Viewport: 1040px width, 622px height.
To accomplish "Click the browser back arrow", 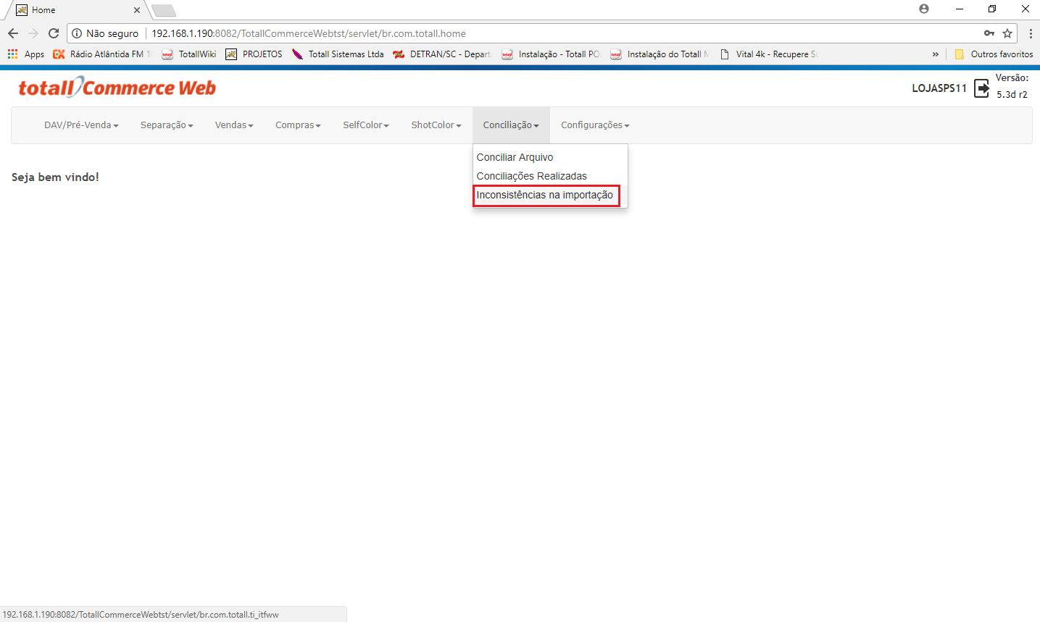I will pos(13,33).
